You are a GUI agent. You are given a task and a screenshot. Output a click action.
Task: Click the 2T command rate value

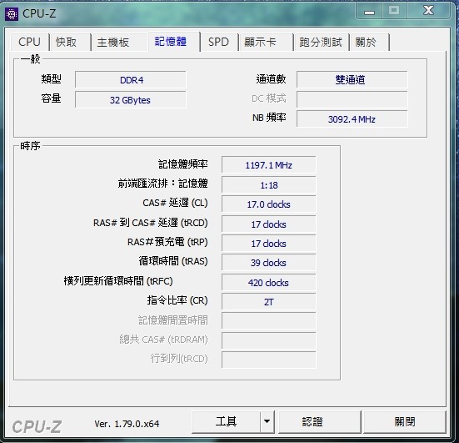(x=269, y=302)
